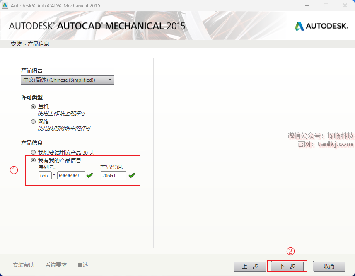Open the 安装帮助 link

click(24, 265)
